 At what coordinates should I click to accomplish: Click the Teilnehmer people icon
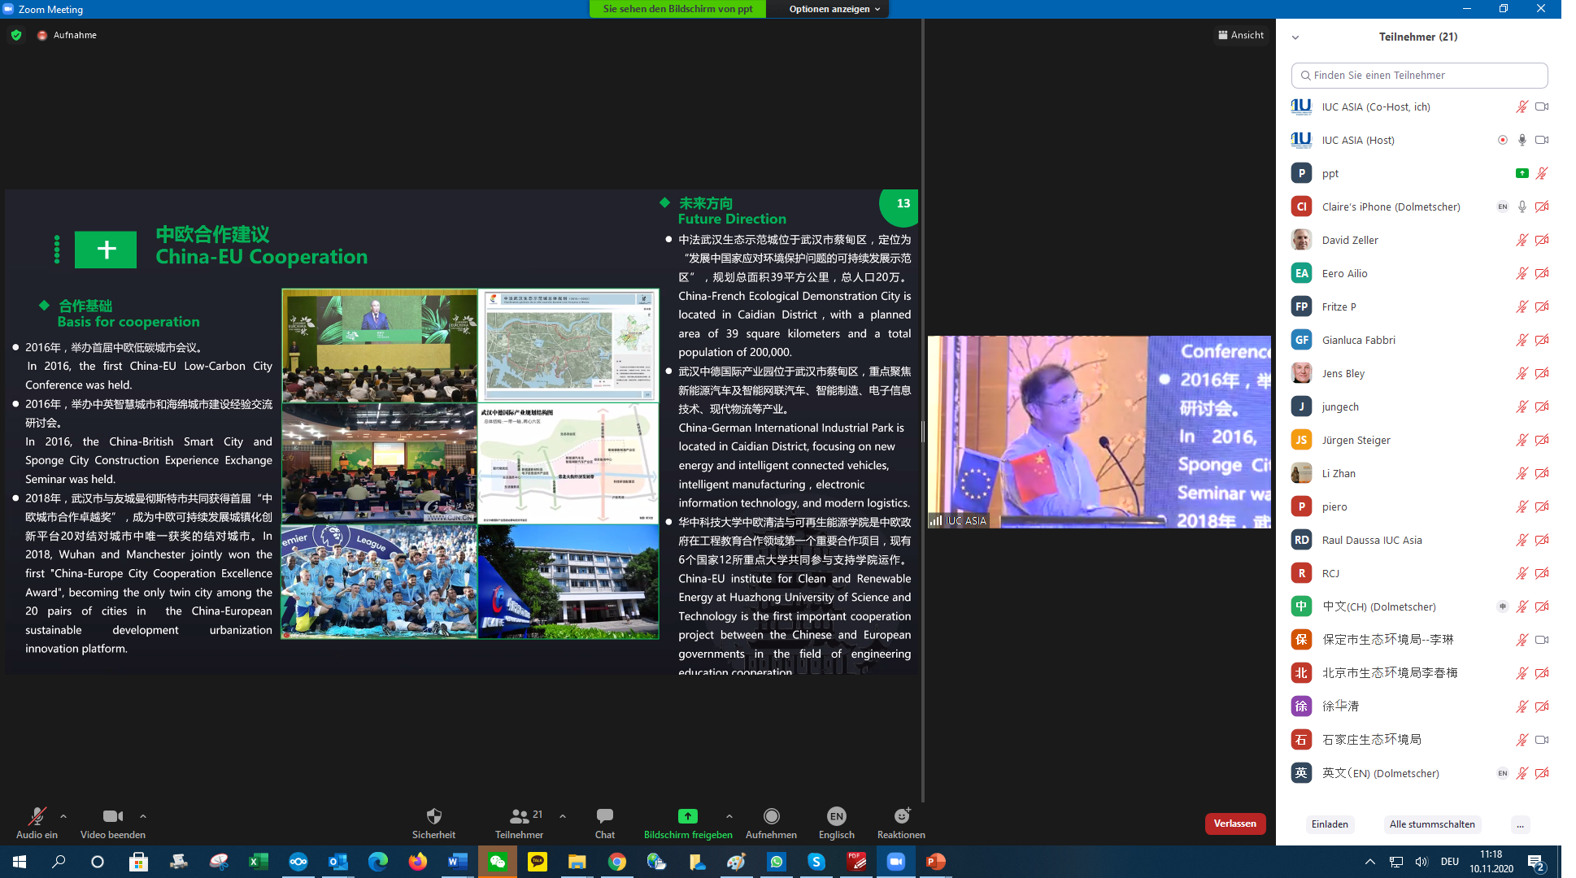(519, 815)
